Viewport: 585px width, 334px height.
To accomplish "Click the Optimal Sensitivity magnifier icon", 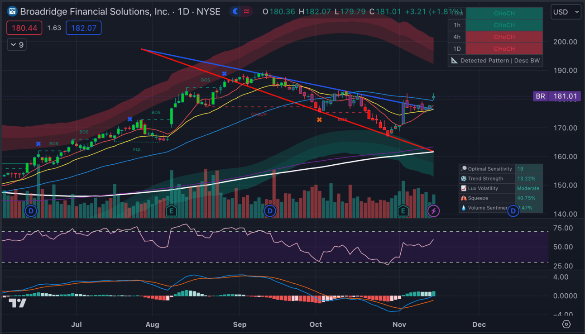I will point(464,169).
